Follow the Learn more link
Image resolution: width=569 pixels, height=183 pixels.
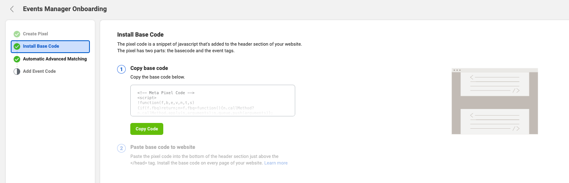[276, 163]
